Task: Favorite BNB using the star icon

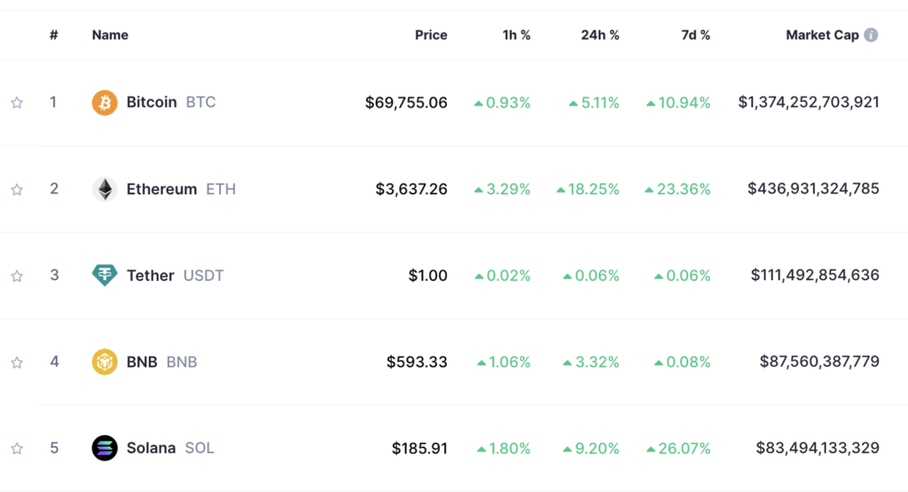Action: (17, 363)
